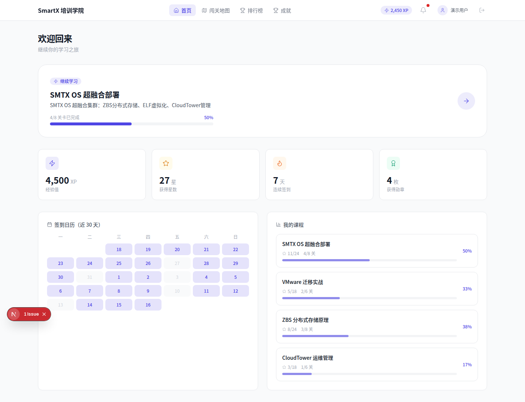Viewport: 525px width, 402px height.
Task: Click the medal icon on badges card
Action: pos(393,163)
